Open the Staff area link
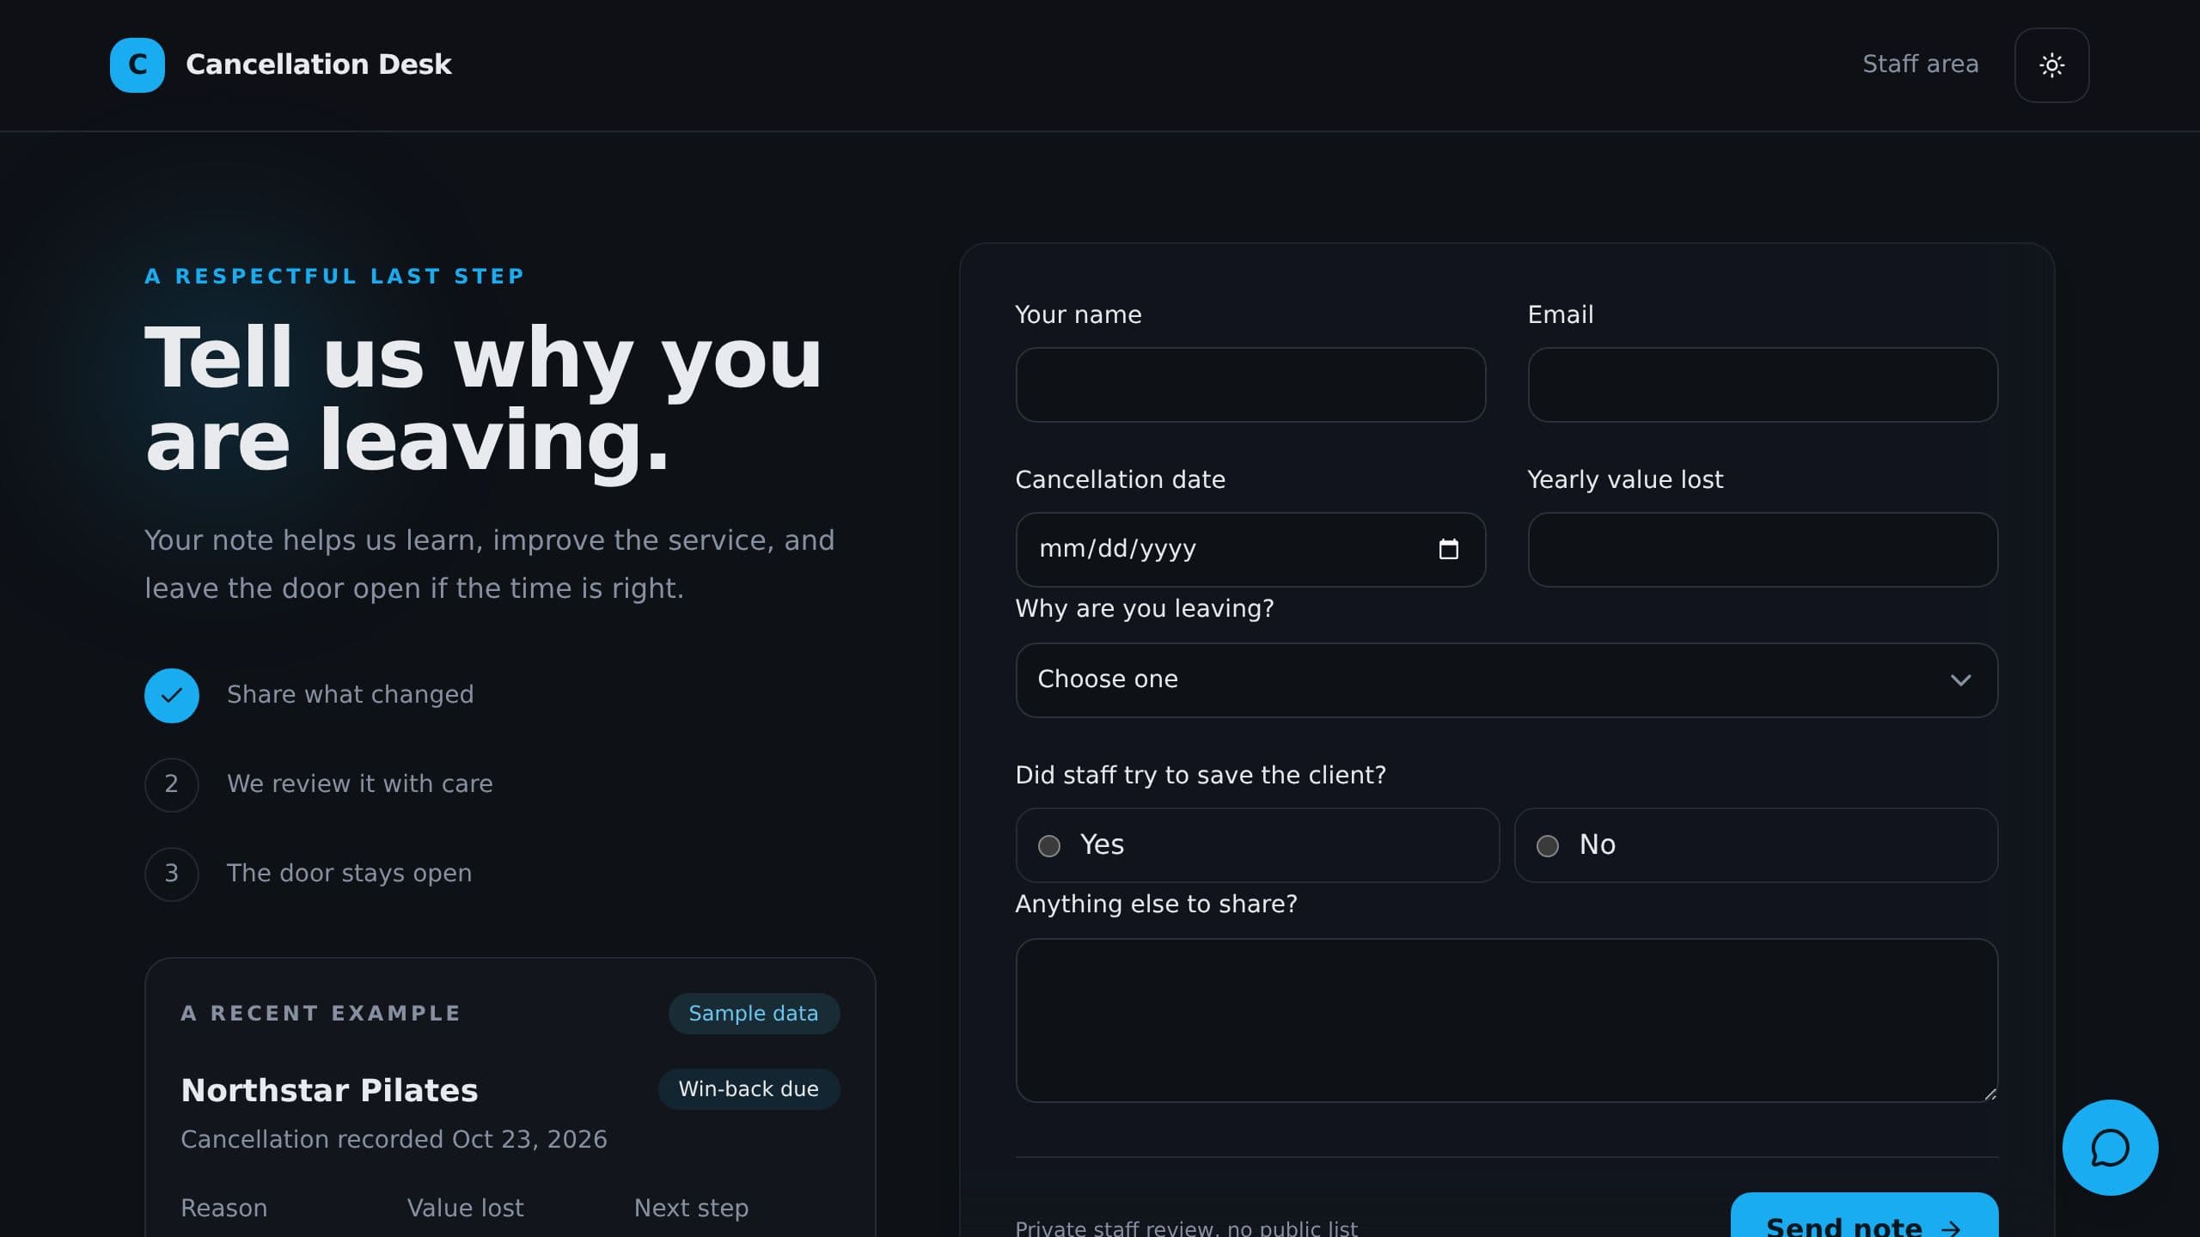The height and width of the screenshot is (1237, 2200). click(1920, 64)
